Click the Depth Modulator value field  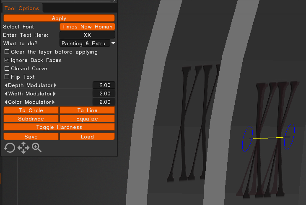tap(104, 85)
